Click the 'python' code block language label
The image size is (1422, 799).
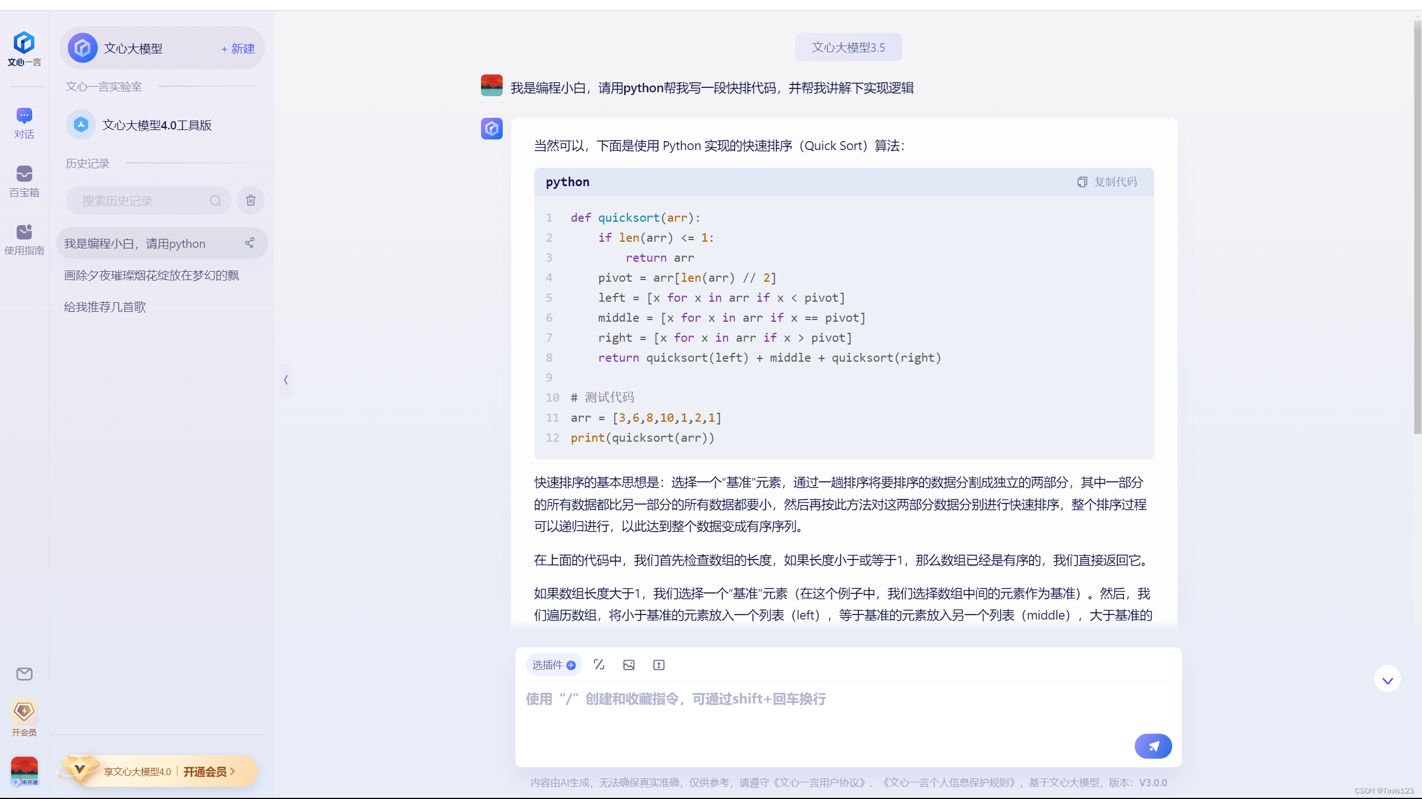[x=568, y=182]
